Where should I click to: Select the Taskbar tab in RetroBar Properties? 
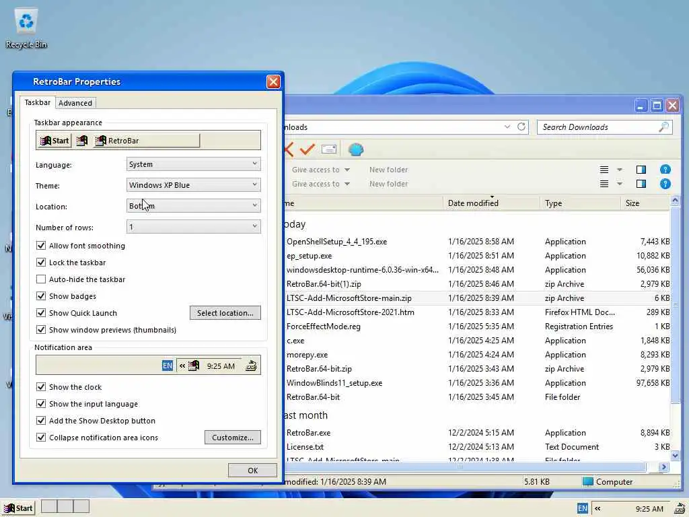pyautogui.click(x=38, y=102)
